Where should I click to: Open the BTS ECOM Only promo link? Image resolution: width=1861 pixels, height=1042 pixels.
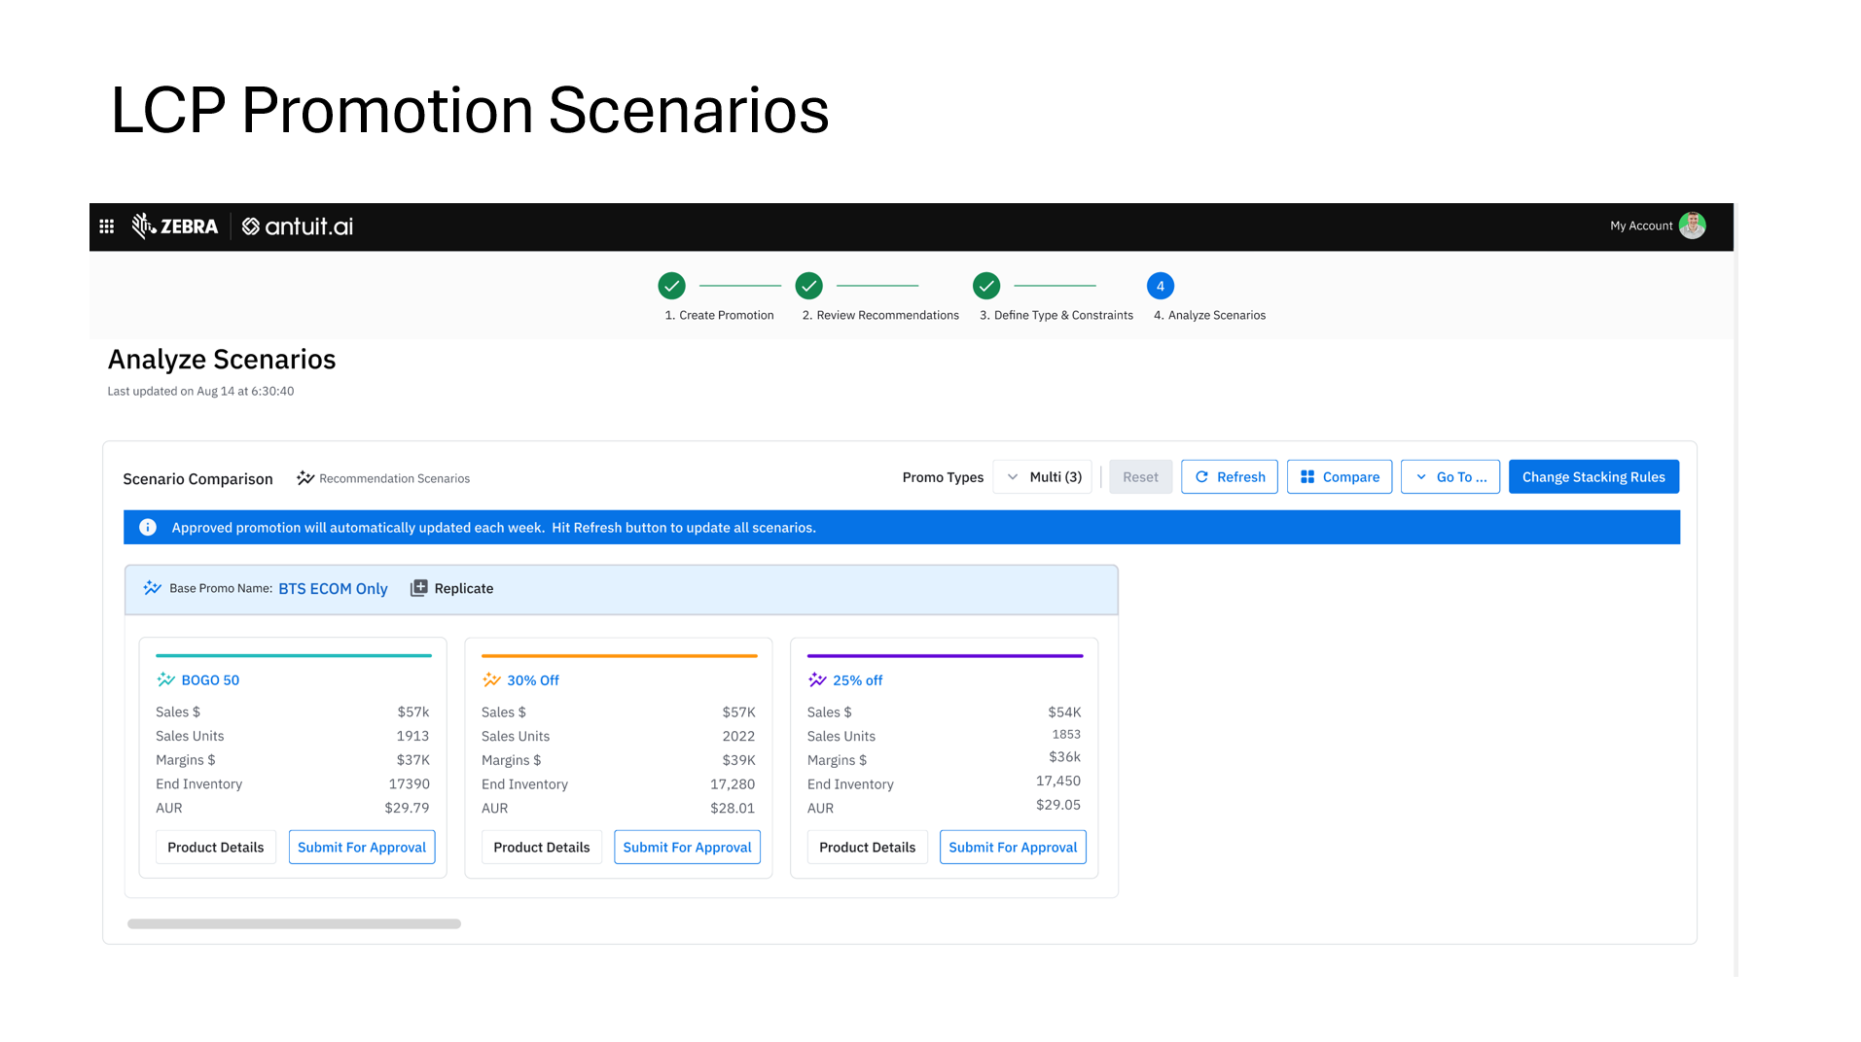coord(333,589)
